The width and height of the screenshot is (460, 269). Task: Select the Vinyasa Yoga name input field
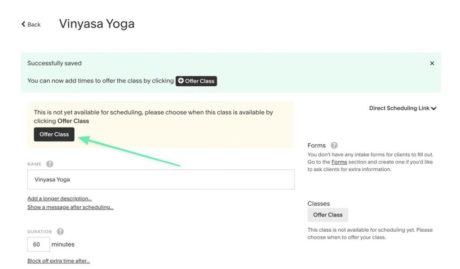point(162,179)
